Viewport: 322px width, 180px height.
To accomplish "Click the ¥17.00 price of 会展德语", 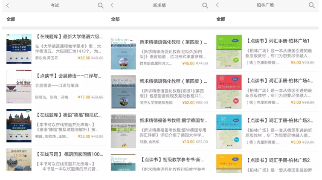I will pyautogui.click(x=84, y=97).
